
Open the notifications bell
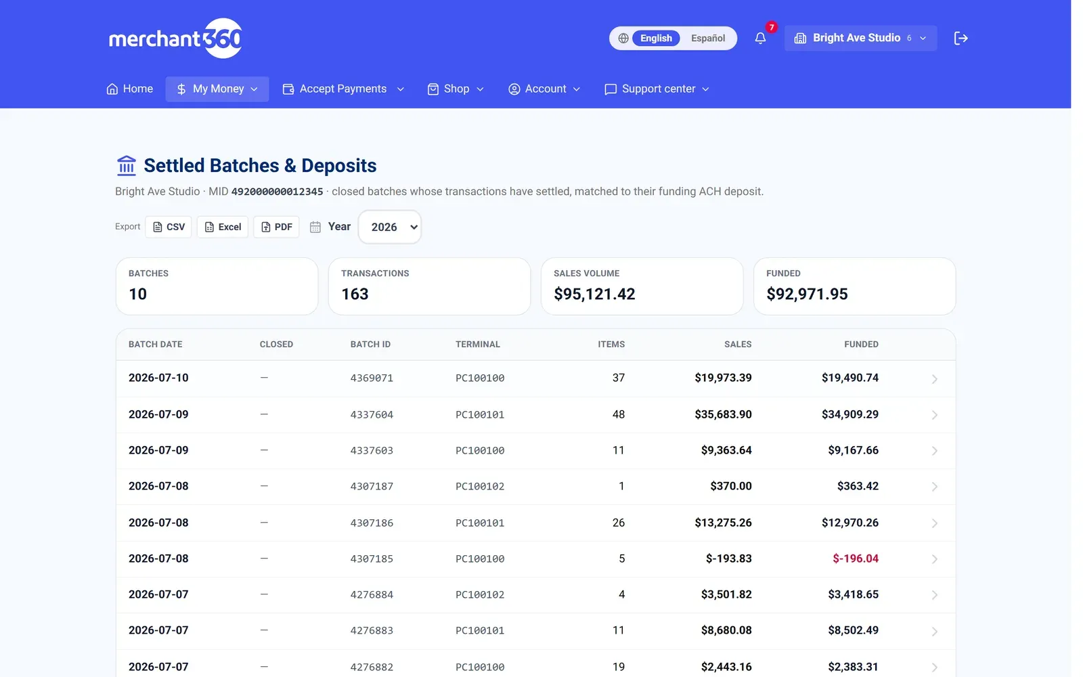coord(760,38)
